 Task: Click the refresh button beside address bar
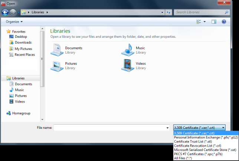coord(168,12)
